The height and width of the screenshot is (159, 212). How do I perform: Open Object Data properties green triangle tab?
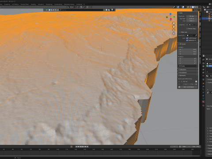point(203,98)
